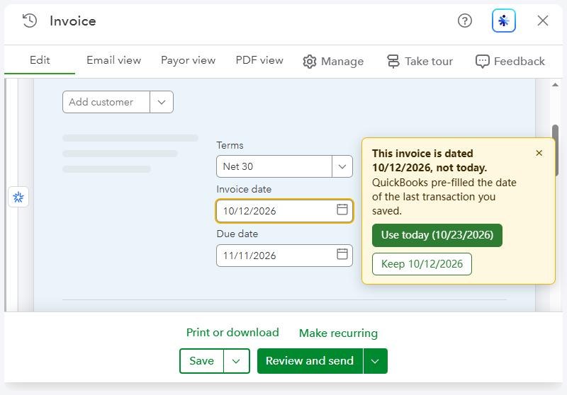
Task: Open Review and send options arrow
Action: click(x=375, y=361)
